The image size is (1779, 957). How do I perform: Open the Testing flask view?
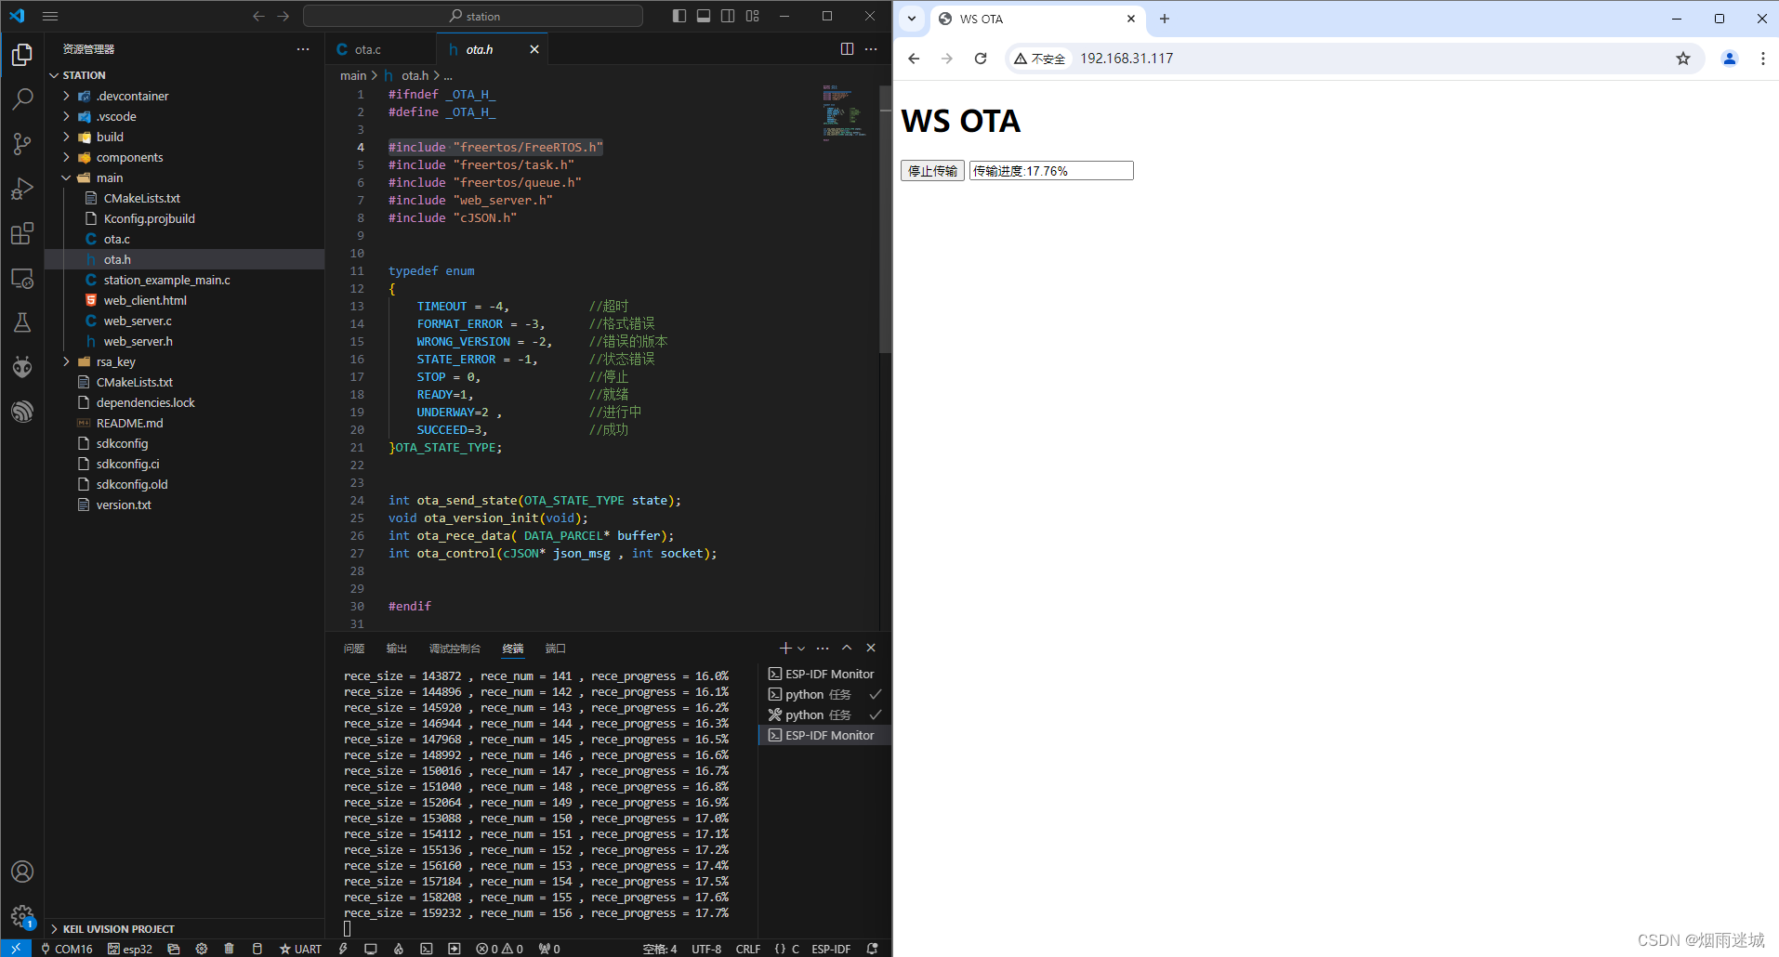(22, 322)
